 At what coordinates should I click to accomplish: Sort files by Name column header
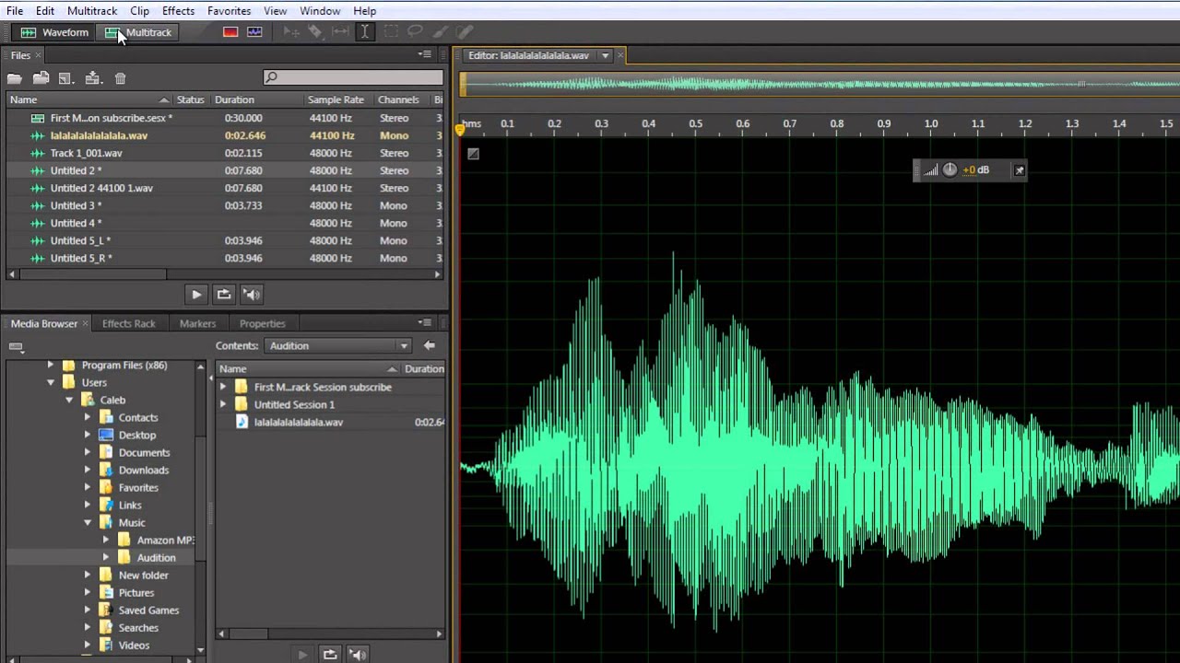point(88,99)
